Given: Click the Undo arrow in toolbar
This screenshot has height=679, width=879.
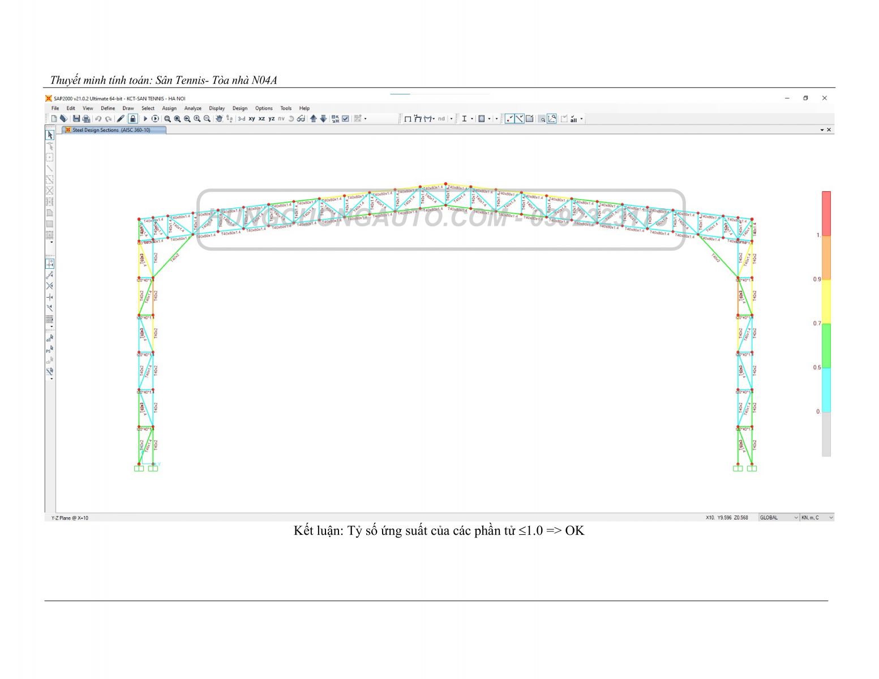Looking at the screenshot, I should (98, 119).
